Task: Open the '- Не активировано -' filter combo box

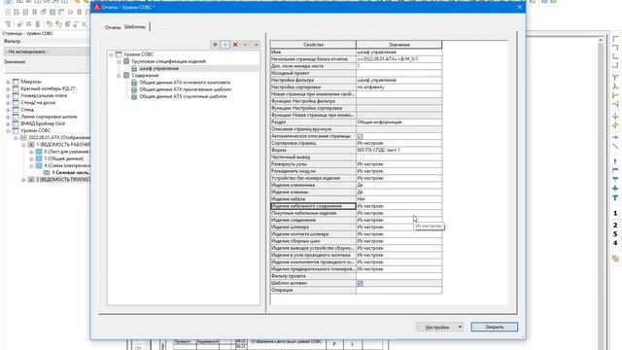Action: point(47,52)
